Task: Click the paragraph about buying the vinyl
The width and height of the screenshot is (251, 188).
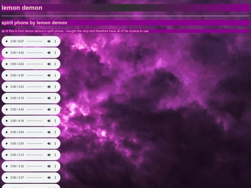Action: 75,31
